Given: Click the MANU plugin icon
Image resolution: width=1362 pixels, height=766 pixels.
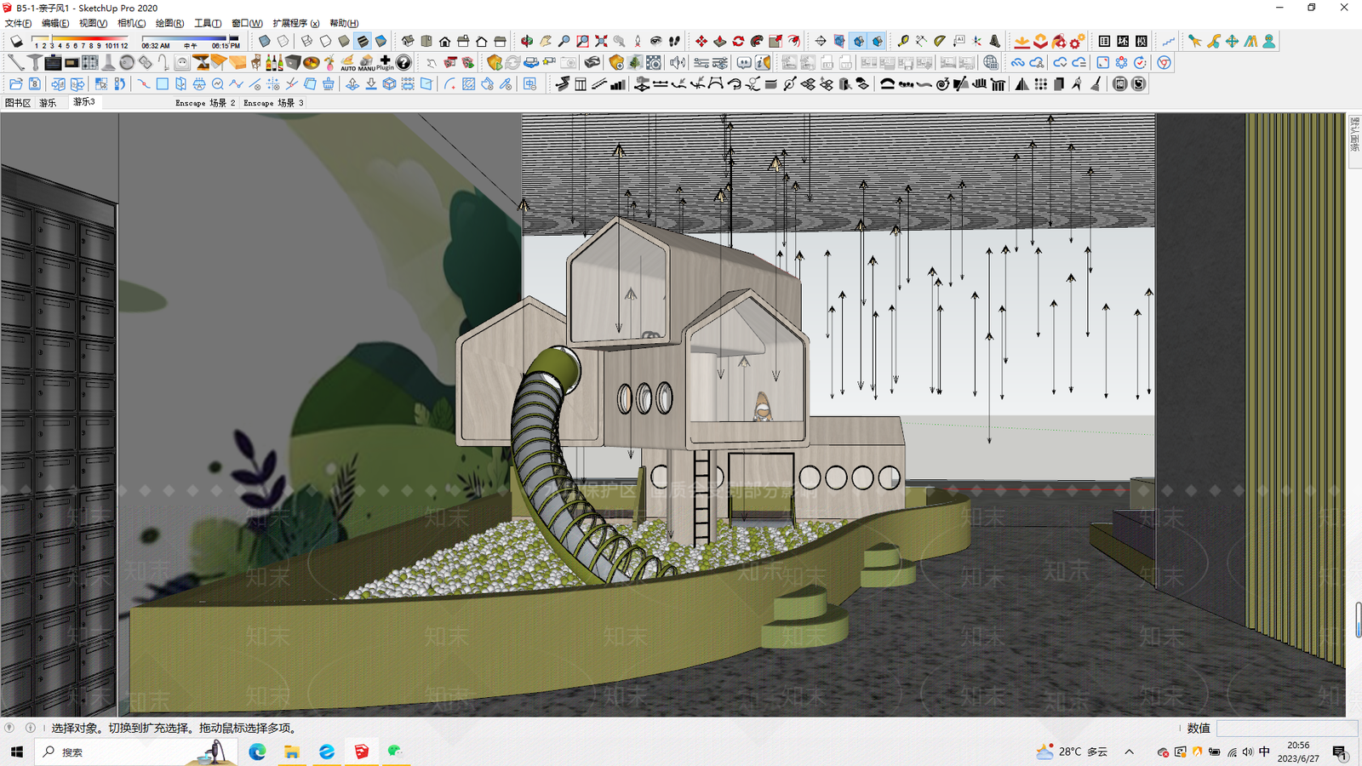Looking at the screenshot, I should 366,63.
